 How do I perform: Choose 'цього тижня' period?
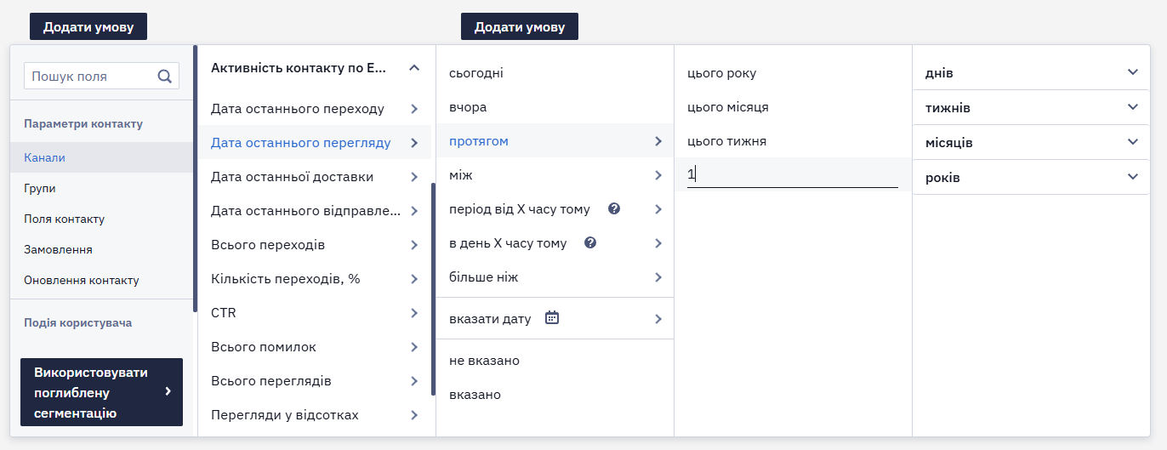coord(793,140)
